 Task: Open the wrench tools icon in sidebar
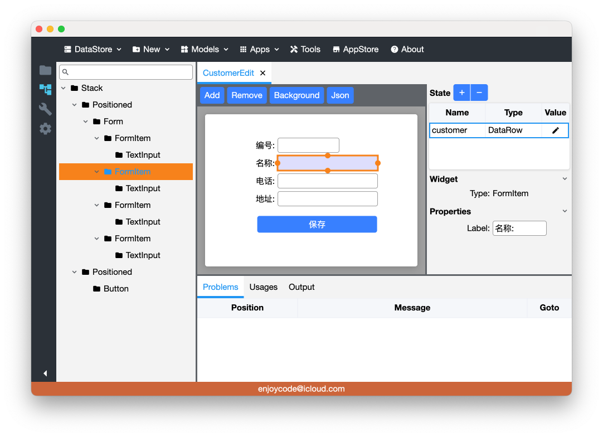pyautogui.click(x=45, y=109)
